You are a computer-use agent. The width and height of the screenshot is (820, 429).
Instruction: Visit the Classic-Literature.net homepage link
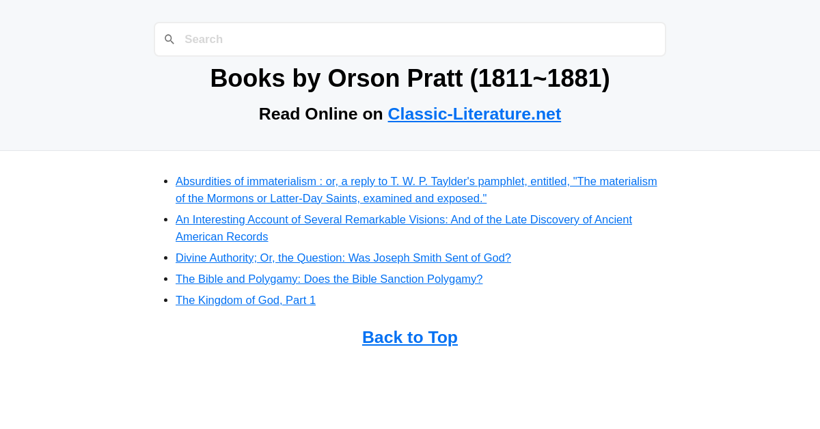pos(474,113)
